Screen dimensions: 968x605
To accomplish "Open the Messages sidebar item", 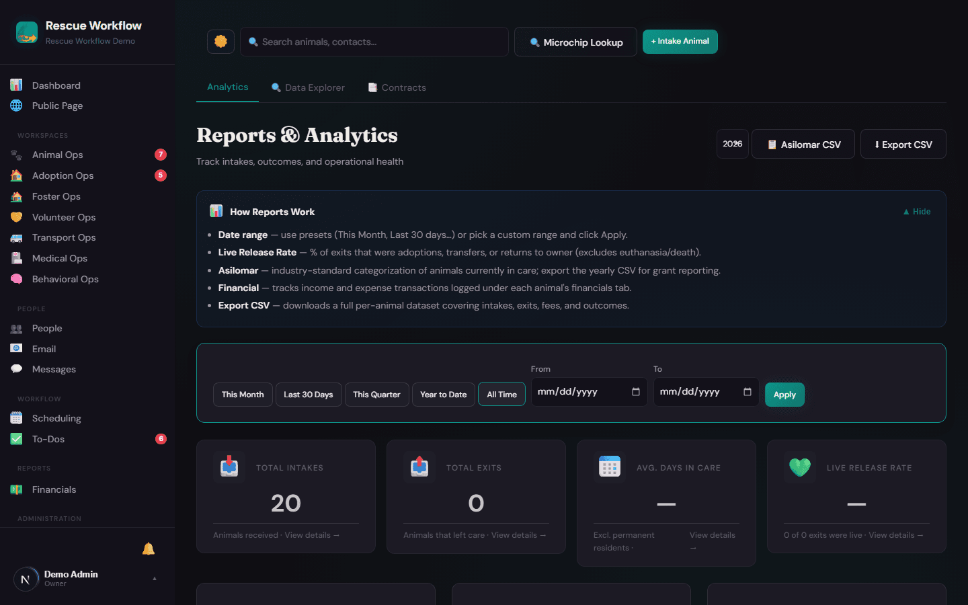I will click(87, 369).
